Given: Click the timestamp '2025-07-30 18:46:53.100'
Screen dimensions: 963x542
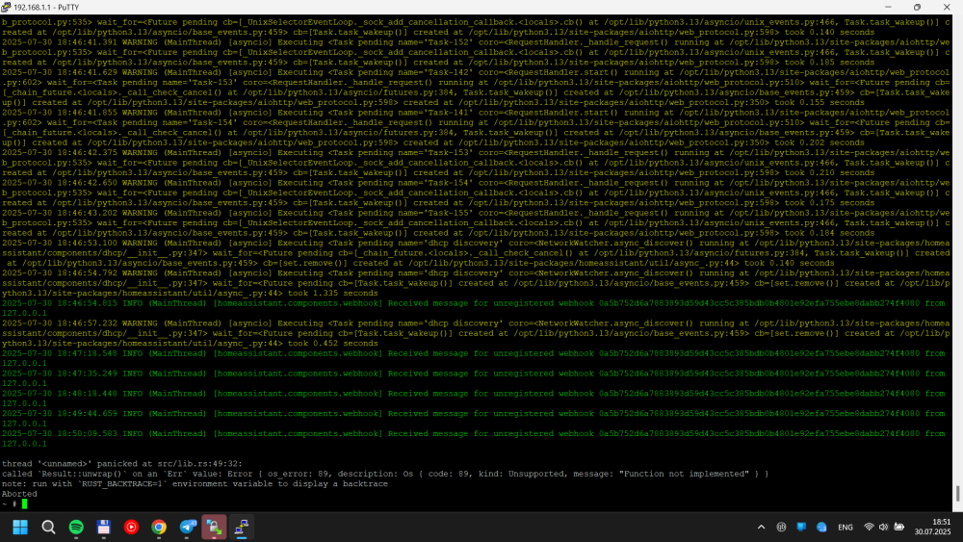Looking at the screenshot, I should (x=59, y=243).
